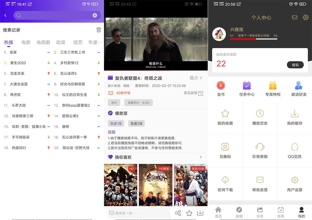Tap the 豆瓣评分 8.5分 tag
Image resolution: width=312 pixels, height=220 pixels.
tap(138, 103)
